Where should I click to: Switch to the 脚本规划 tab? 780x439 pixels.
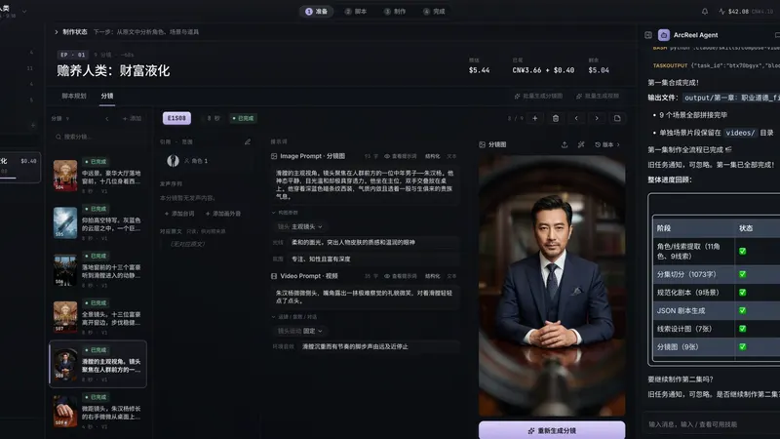point(74,96)
